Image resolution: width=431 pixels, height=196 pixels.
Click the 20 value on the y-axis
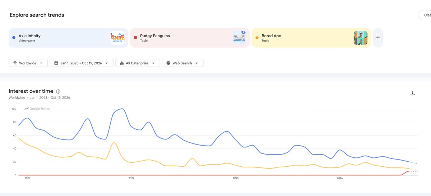15,162
